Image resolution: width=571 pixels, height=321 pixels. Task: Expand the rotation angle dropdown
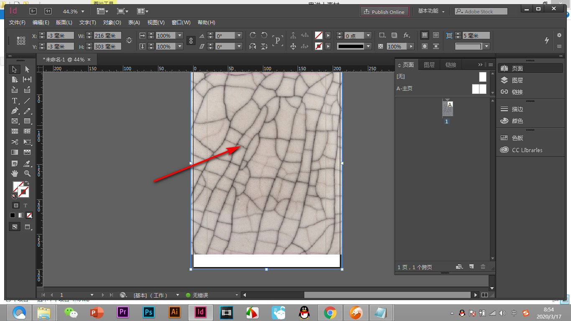click(239, 36)
